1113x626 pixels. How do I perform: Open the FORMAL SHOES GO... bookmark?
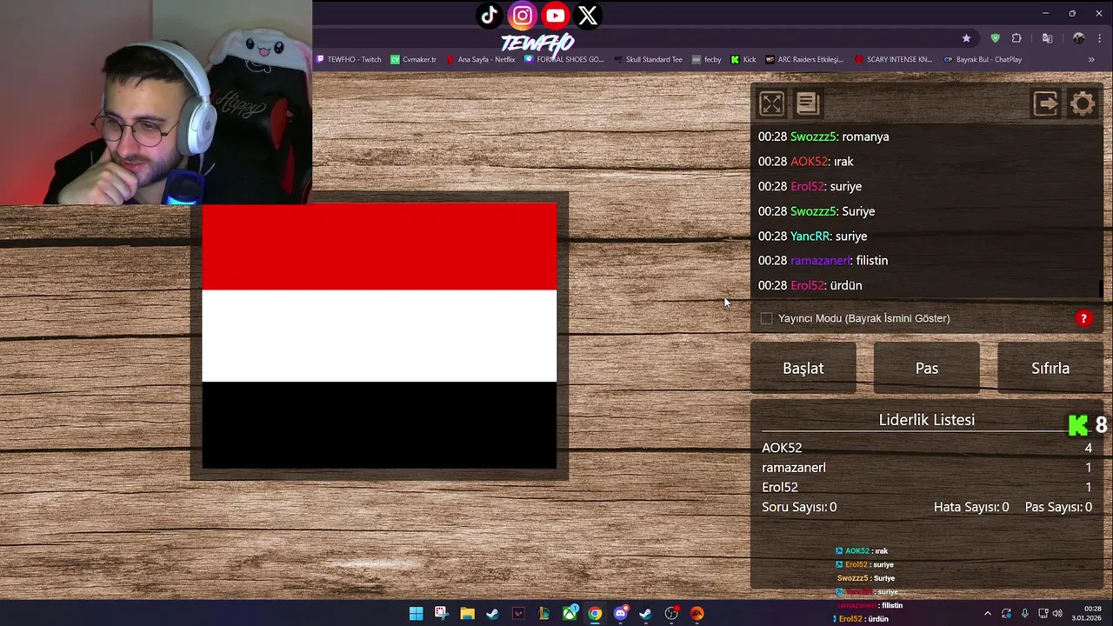tap(563, 59)
